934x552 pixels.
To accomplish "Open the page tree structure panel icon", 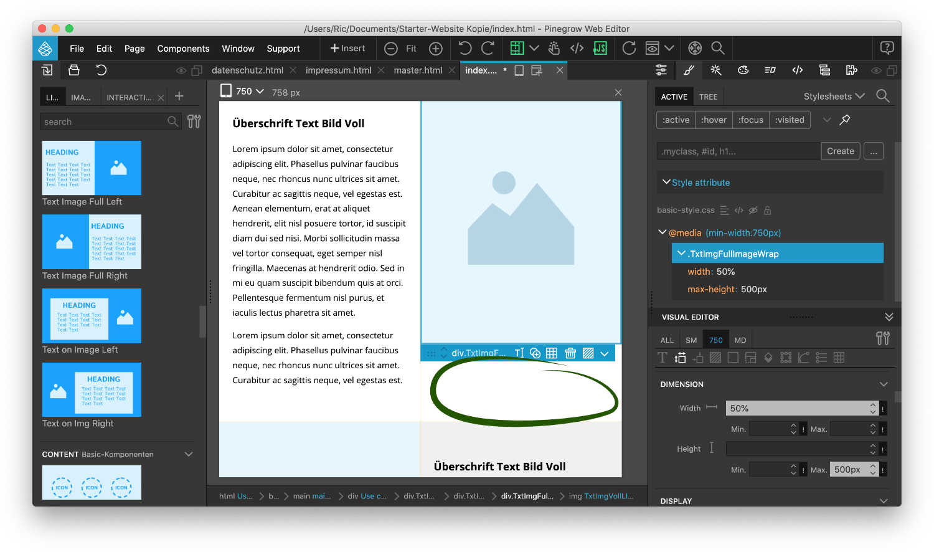I will pos(824,70).
